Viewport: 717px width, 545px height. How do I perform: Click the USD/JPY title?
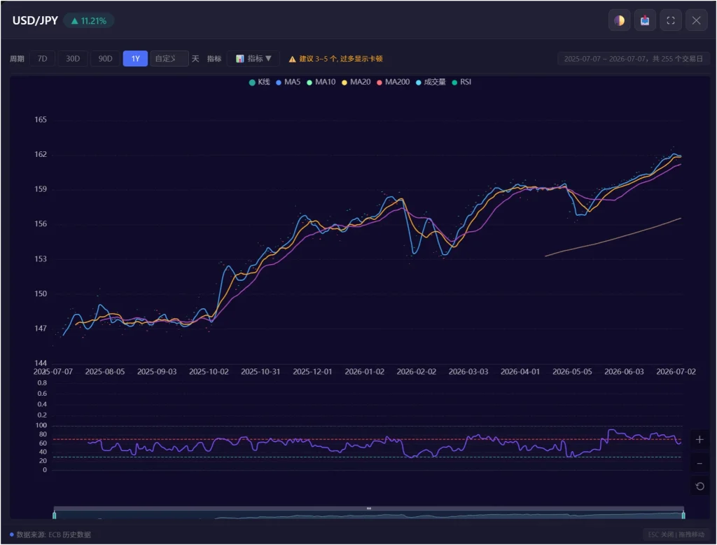[35, 20]
